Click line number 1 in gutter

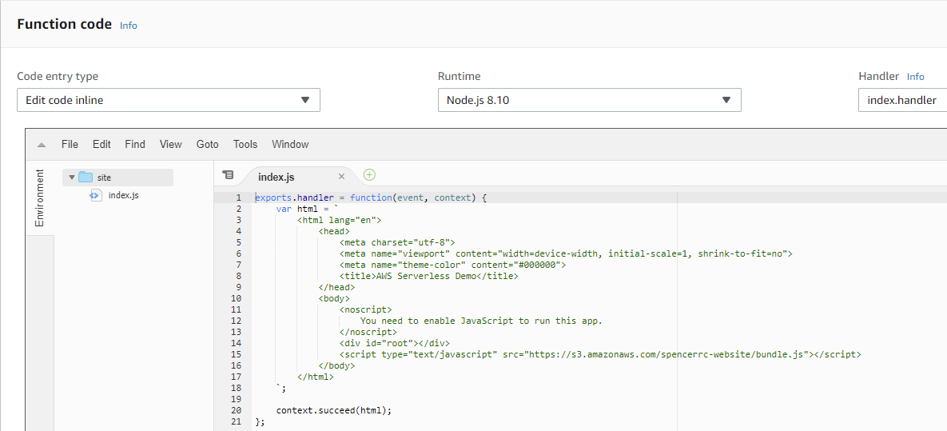(239, 198)
